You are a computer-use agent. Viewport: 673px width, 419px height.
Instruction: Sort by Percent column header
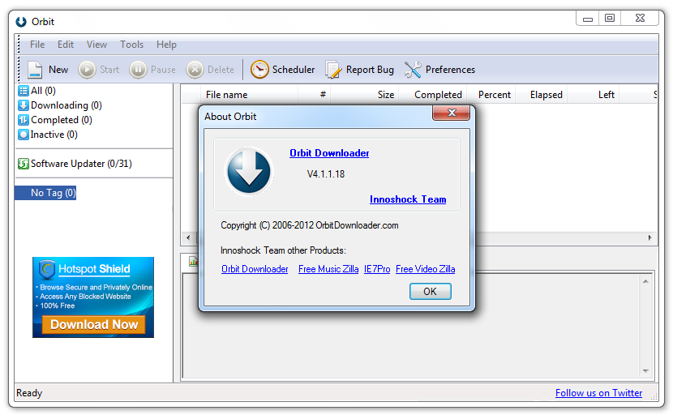click(x=495, y=95)
